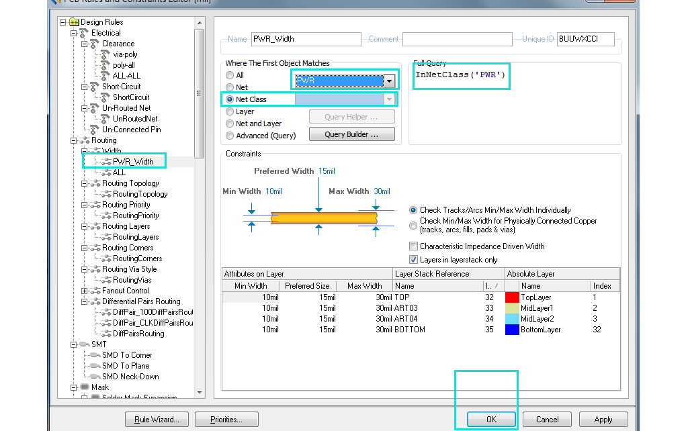Click the RoutingLayers rule icon
Viewport: 688px width, 431px height.
click(106, 237)
